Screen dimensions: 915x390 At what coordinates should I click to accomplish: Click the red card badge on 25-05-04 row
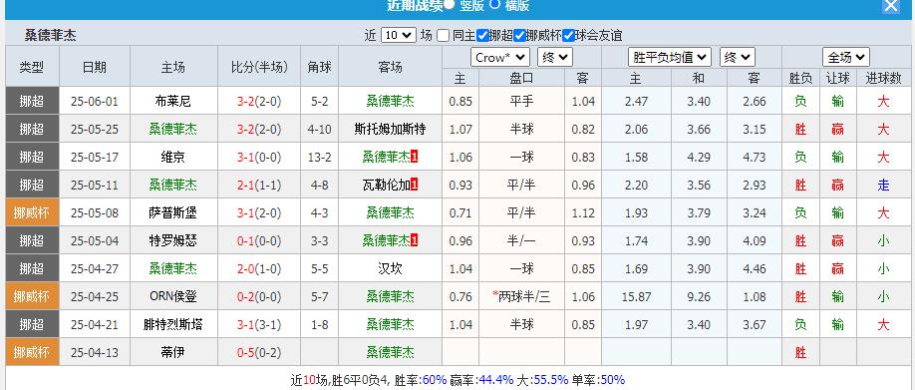415,240
